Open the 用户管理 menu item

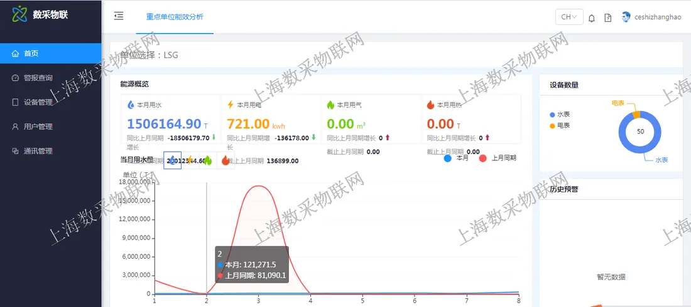pyautogui.click(x=51, y=127)
